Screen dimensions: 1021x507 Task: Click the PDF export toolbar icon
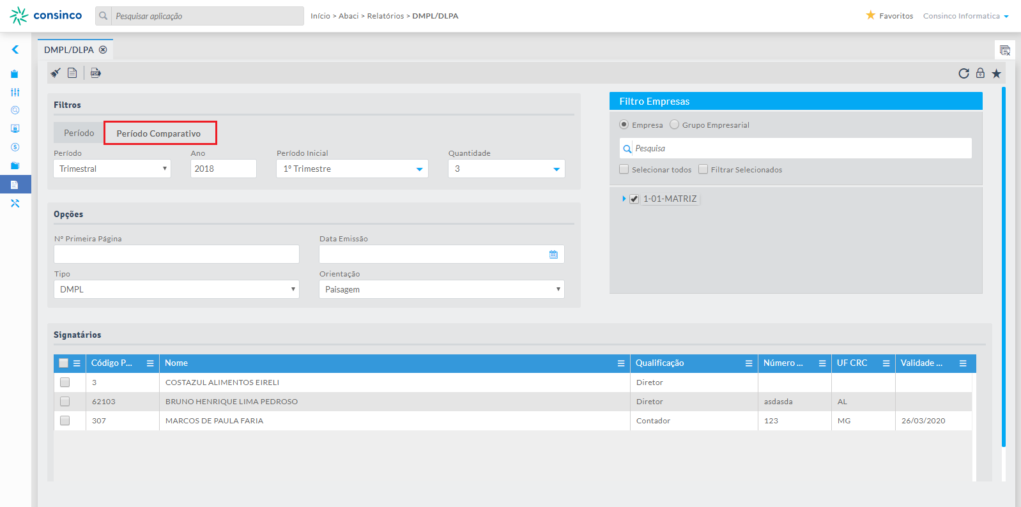point(96,73)
